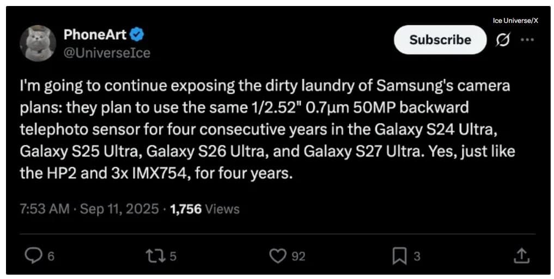Click the Sep 11, 2025 date
Image resolution: width=554 pixels, height=279 pixels.
[x=120, y=209]
